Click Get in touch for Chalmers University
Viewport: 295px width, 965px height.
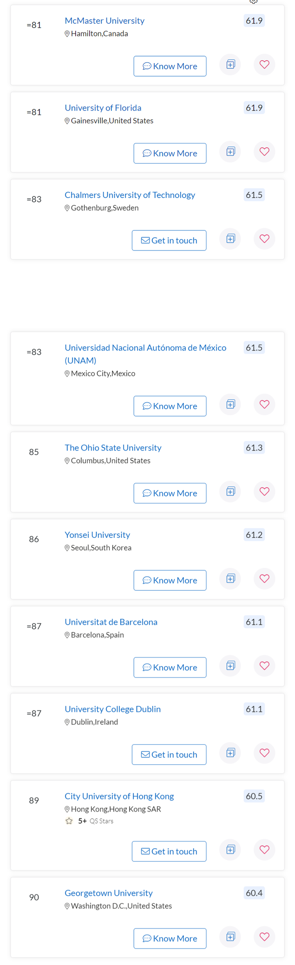[x=169, y=240]
